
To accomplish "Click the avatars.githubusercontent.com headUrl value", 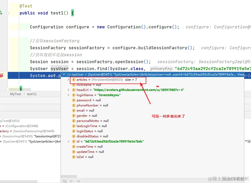I will [x=139, y=90].
